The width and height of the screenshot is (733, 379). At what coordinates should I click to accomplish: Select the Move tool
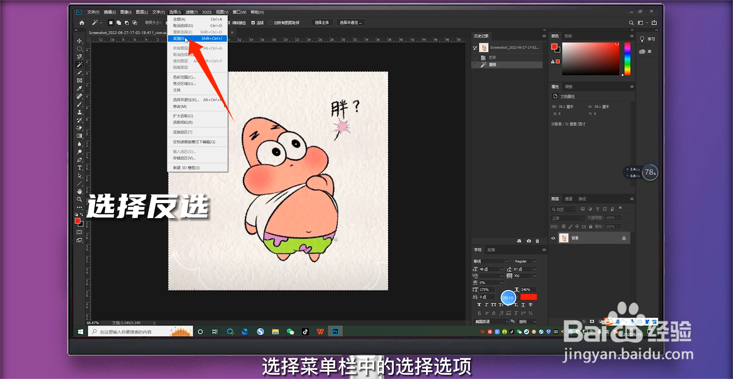79,41
